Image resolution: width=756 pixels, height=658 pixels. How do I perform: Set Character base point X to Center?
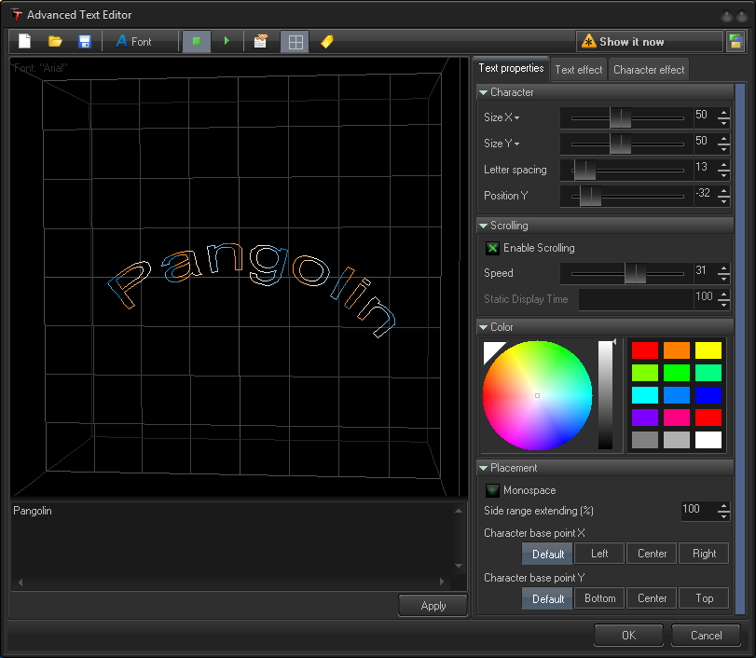(x=652, y=554)
